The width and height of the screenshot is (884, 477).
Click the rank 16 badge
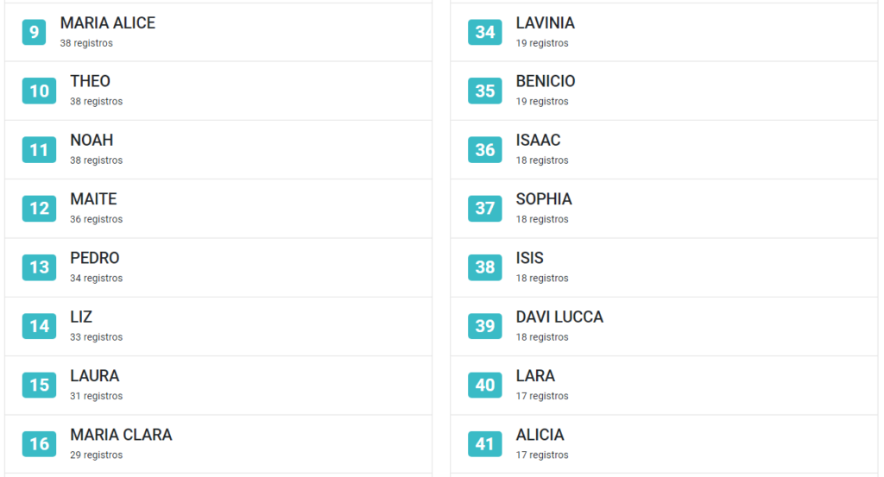39,443
